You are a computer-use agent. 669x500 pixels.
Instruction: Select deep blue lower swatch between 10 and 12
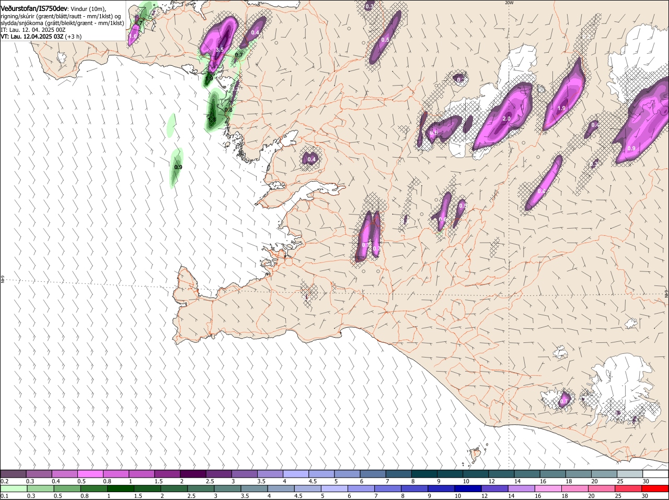coord(469,489)
